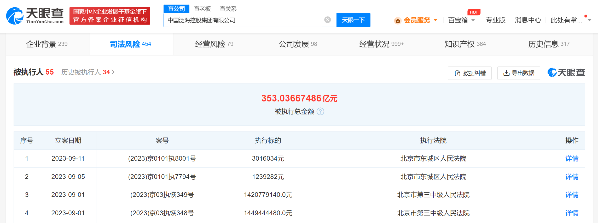
Task: Open the 知识产权 364 tab
Action: click(465, 44)
